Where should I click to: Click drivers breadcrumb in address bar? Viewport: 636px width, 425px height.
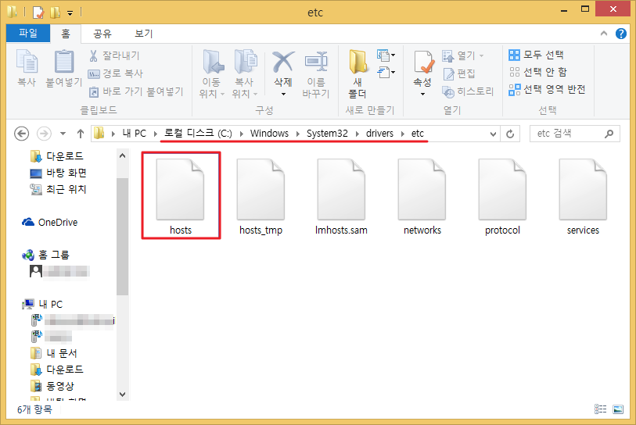[379, 134]
